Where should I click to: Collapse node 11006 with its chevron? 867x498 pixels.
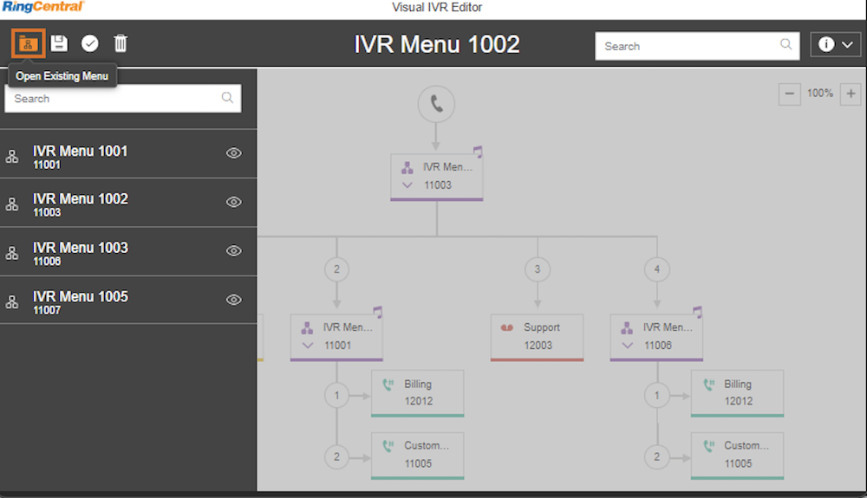[628, 346]
